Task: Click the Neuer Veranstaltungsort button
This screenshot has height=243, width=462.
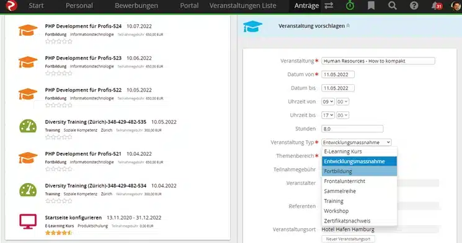Action: [x=348, y=239]
